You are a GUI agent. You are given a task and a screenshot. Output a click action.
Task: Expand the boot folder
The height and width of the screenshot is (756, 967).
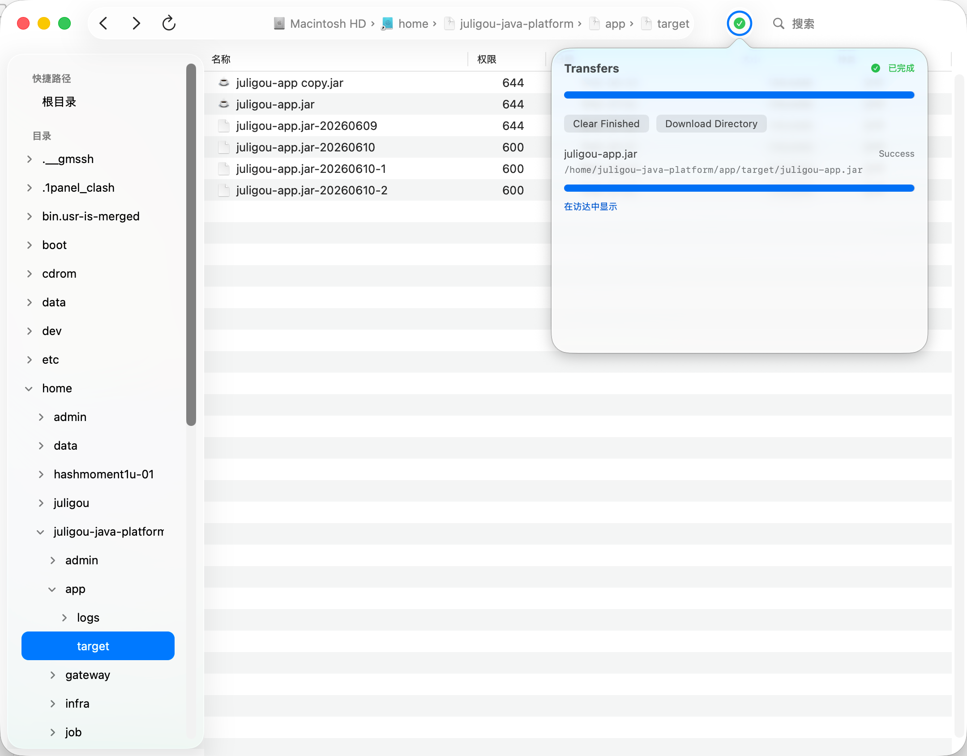pos(30,245)
